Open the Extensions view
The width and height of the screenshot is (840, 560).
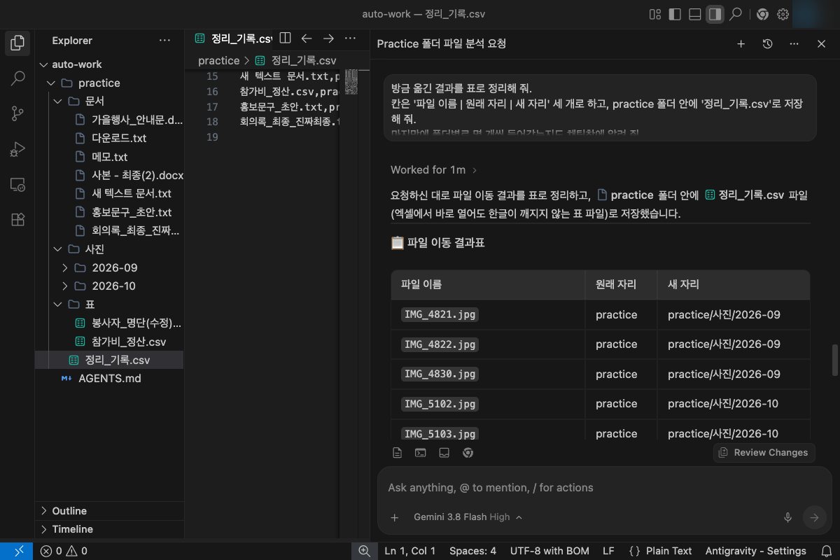19,220
